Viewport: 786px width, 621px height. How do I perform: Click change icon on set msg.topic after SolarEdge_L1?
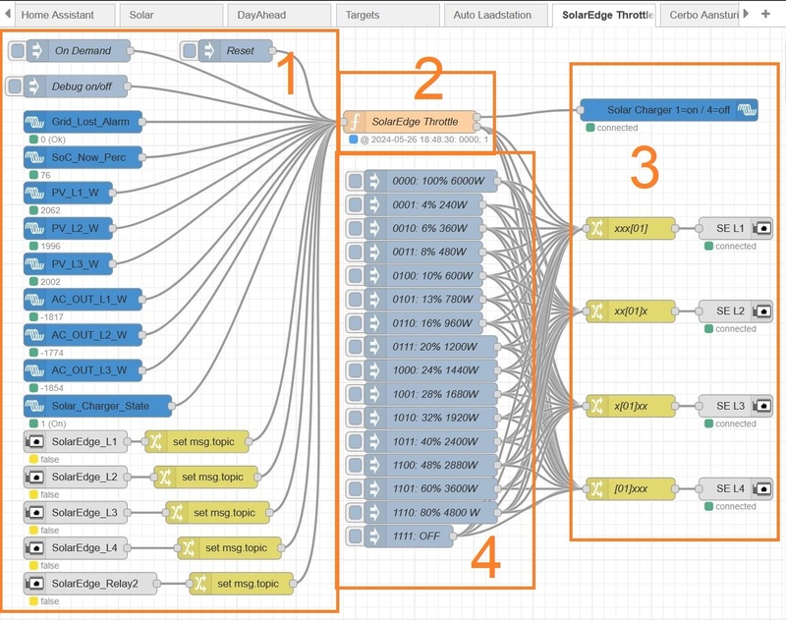click(x=156, y=441)
